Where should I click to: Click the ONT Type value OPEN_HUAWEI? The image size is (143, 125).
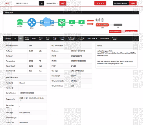pyautogui.click(x=25, y=113)
